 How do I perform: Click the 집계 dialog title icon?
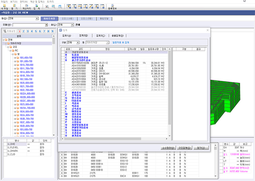click(61, 30)
